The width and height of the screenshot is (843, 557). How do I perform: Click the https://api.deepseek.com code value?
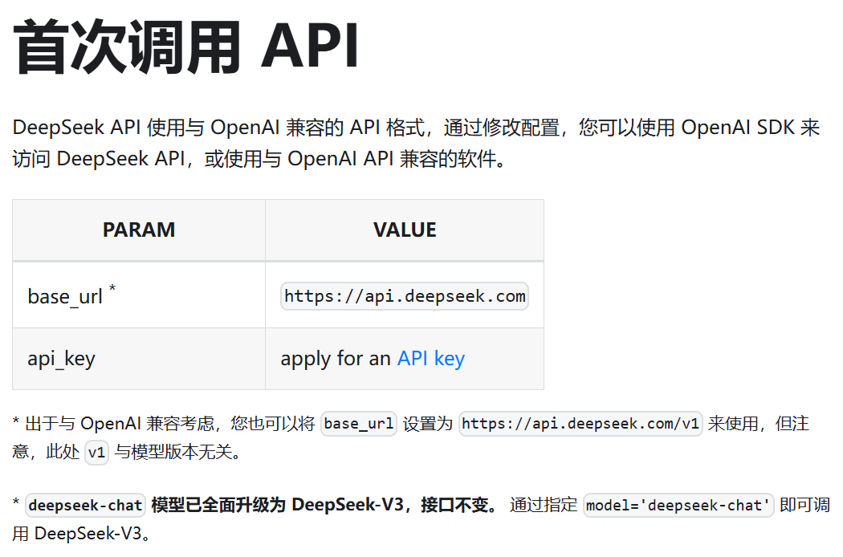(405, 296)
